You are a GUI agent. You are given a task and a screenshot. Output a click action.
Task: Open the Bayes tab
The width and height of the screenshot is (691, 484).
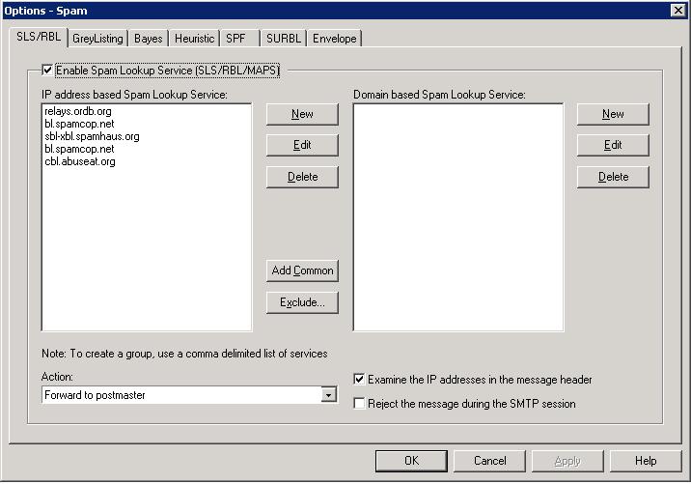[x=148, y=39]
